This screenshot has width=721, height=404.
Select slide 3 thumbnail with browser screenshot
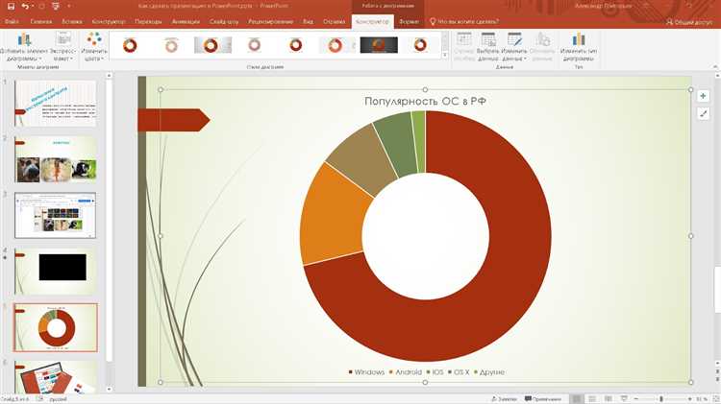pyautogui.click(x=55, y=216)
